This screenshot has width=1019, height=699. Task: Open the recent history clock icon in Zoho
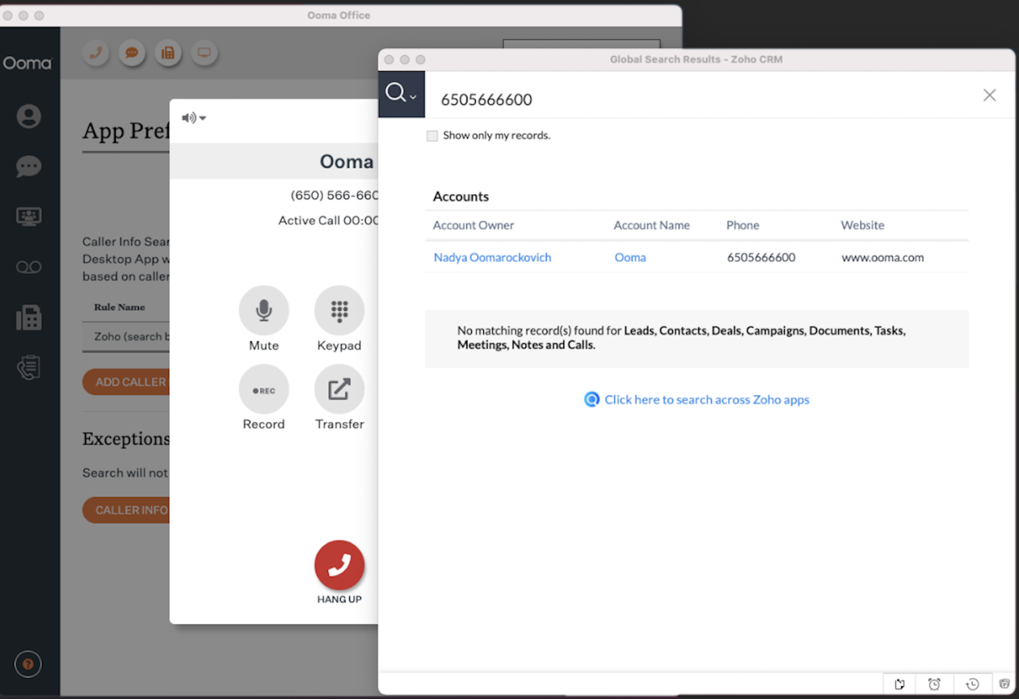[x=973, y=684]
